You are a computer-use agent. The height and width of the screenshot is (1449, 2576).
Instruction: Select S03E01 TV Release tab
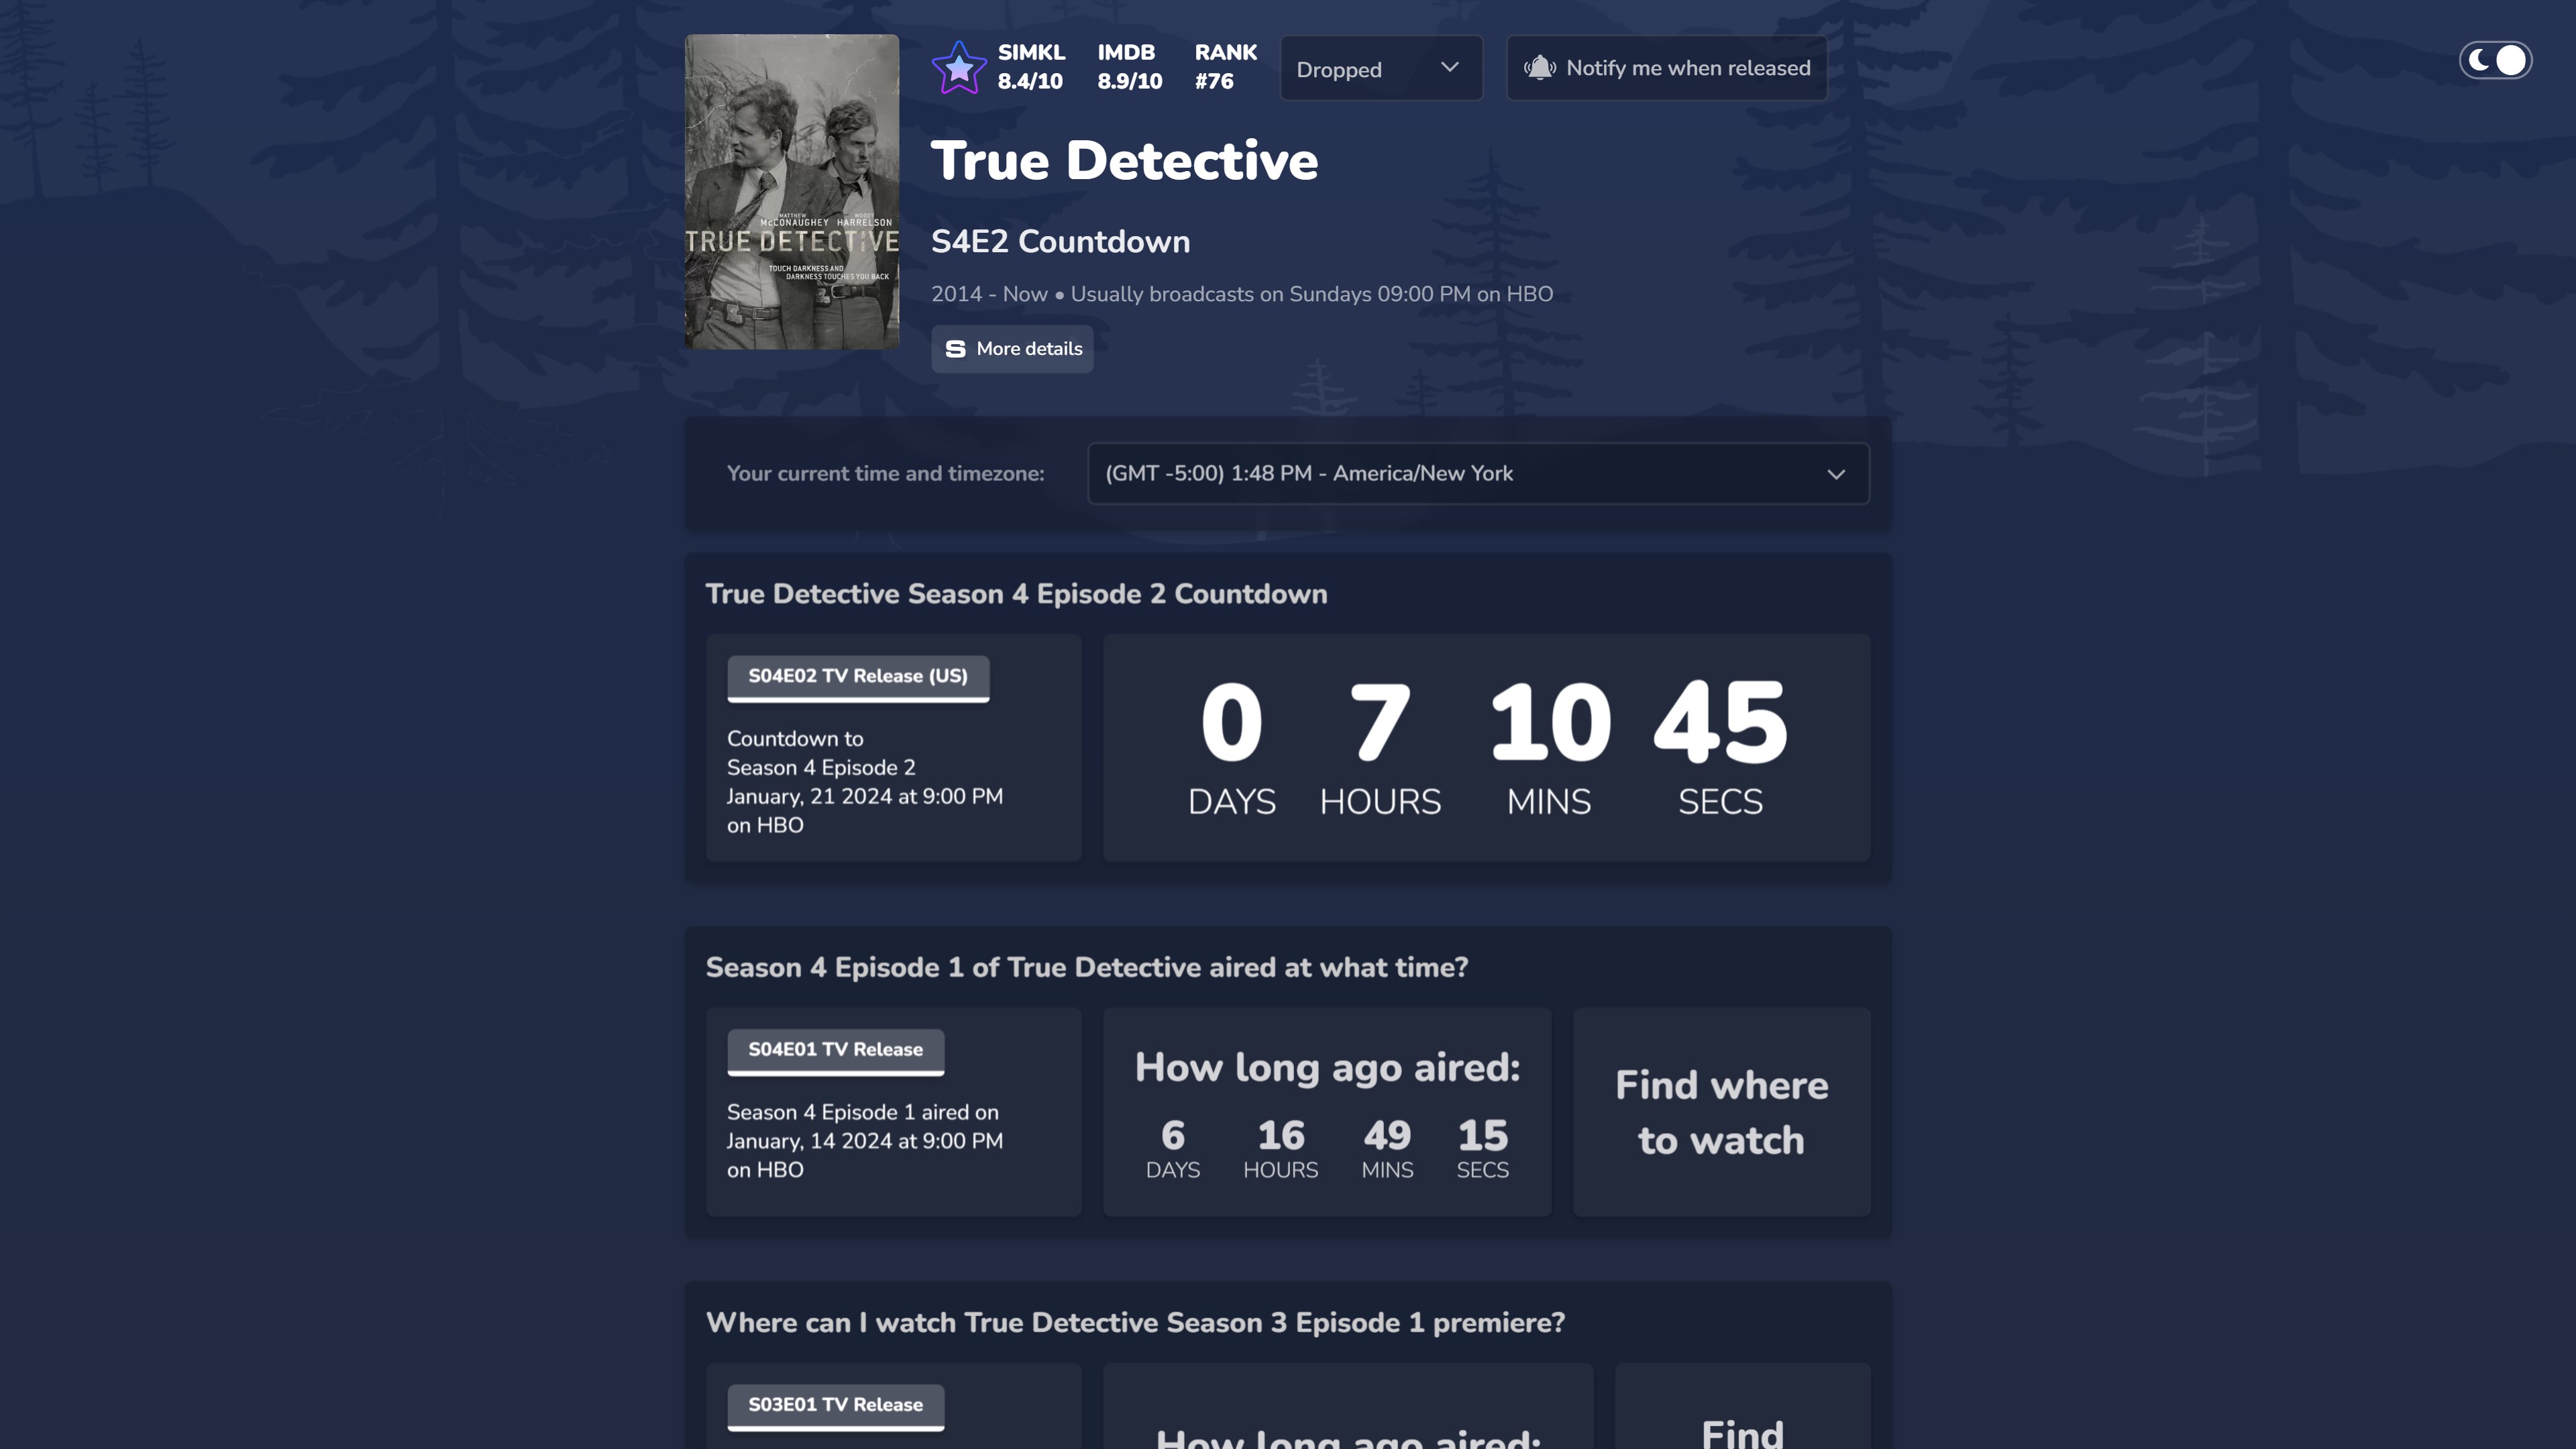pos(835,1405)
